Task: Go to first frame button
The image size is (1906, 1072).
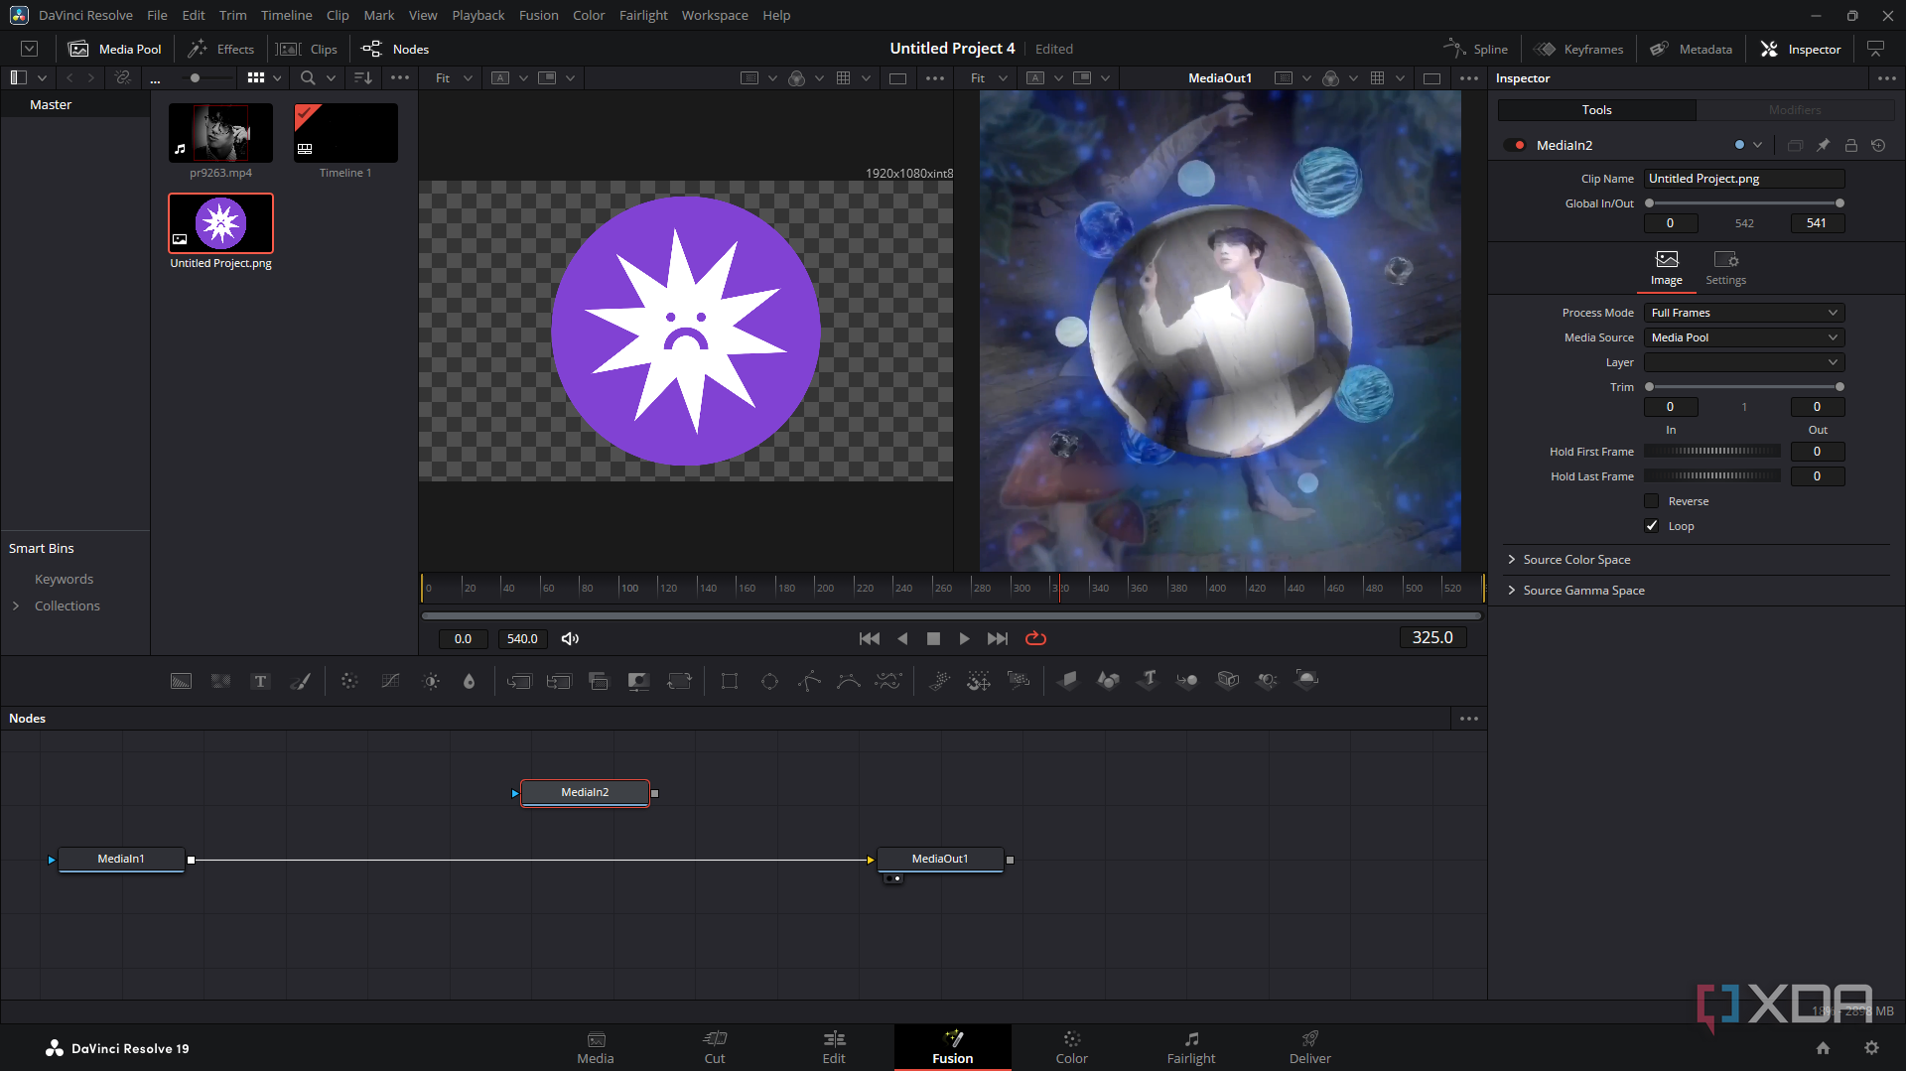Action: click(x=870, y=639)
